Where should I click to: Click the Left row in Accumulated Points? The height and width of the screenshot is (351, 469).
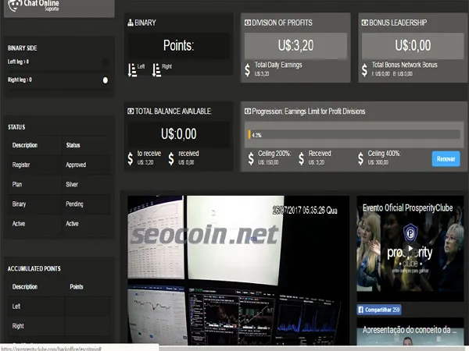coord(59,307)
